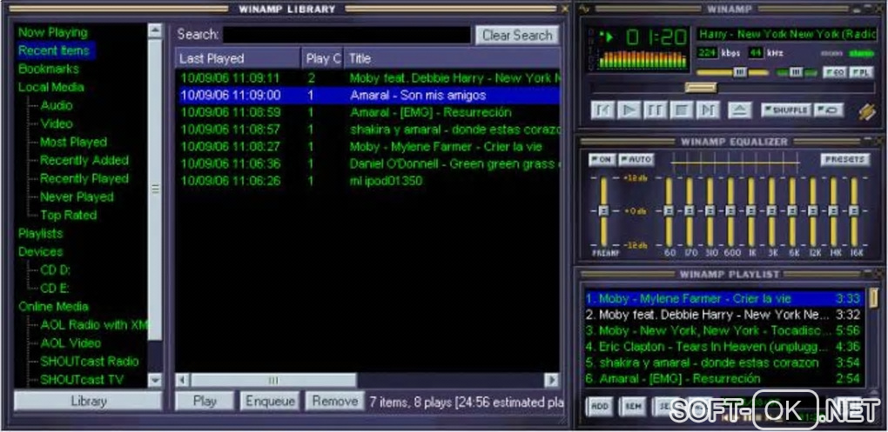Click the volume slider handle
Image resolution: width=888 pixels, height=432 pixels.
pos(740,72)
